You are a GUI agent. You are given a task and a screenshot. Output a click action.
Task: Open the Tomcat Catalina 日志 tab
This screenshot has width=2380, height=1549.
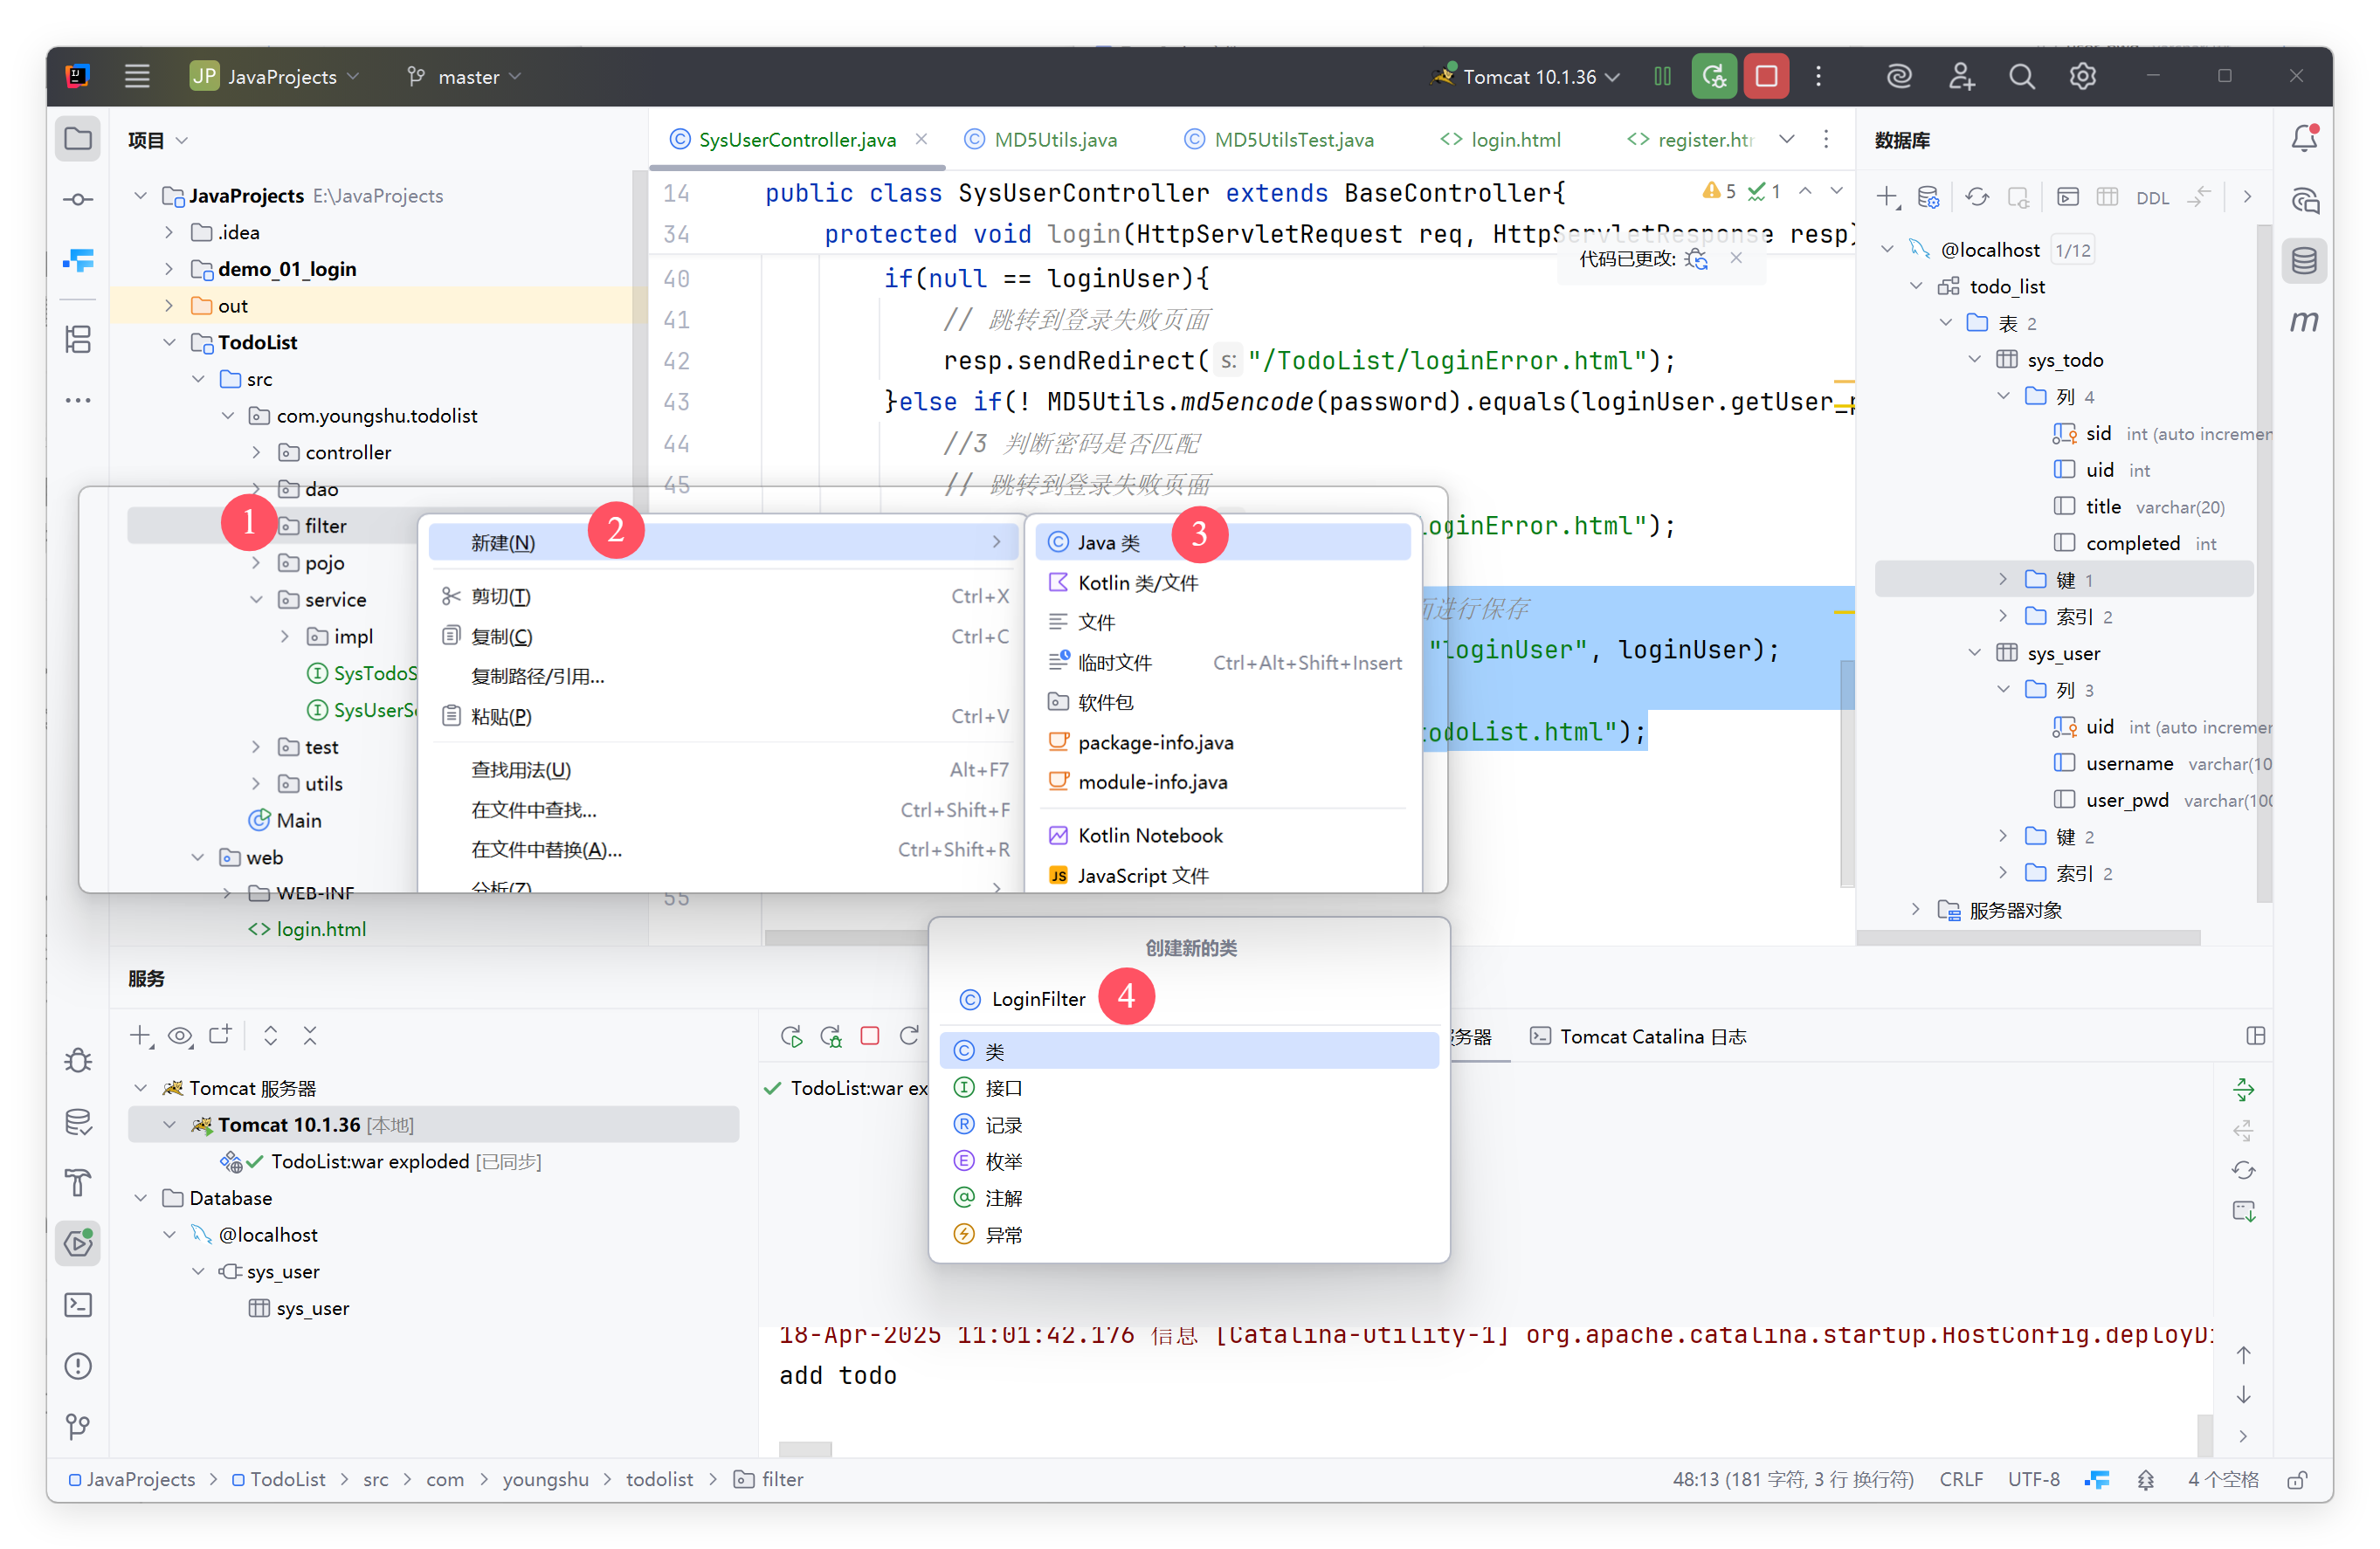(x=1638, y=1036)
